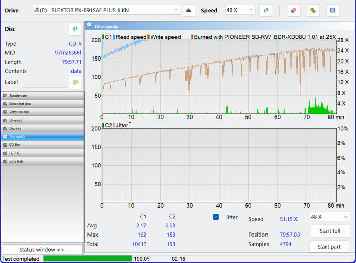Select CD Bler in the sidebar
This screenshot has width=356, height=263.
pyautogui.click(x=42, y=145)
